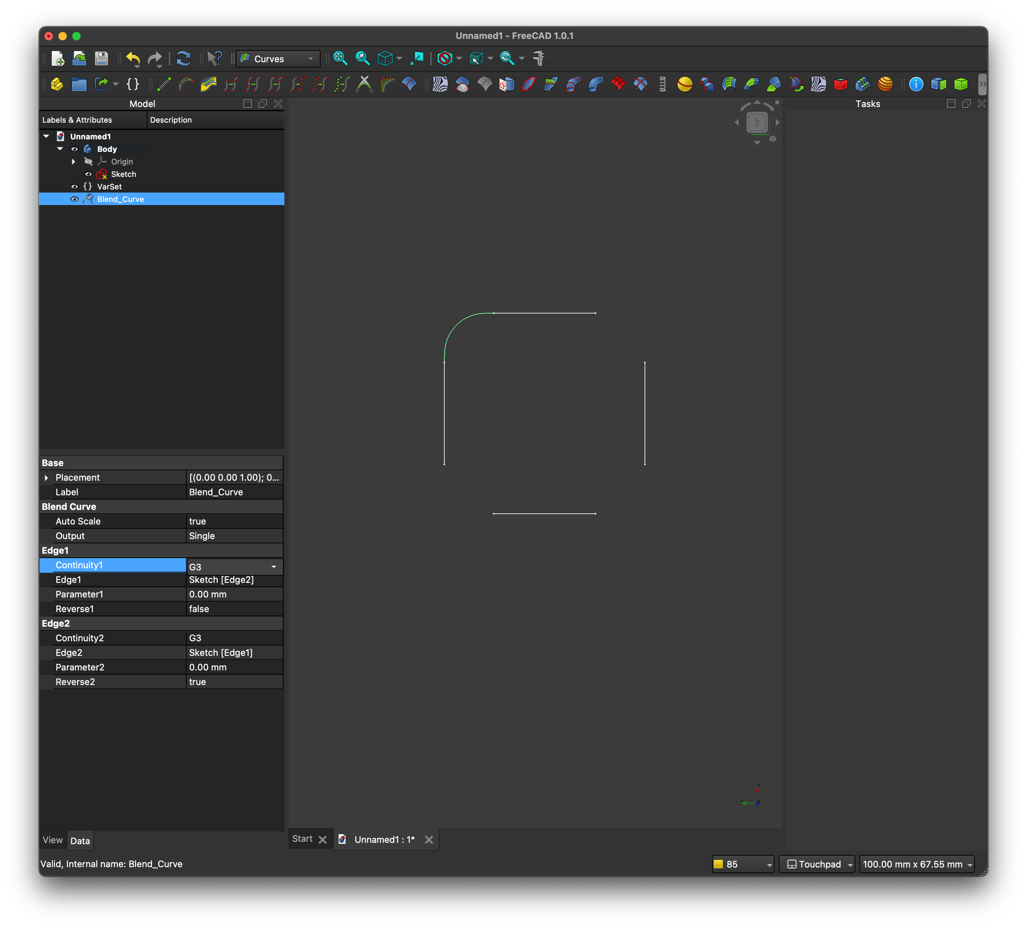
Task: Click the red sweep surface icon
Action: coord(529,84)
